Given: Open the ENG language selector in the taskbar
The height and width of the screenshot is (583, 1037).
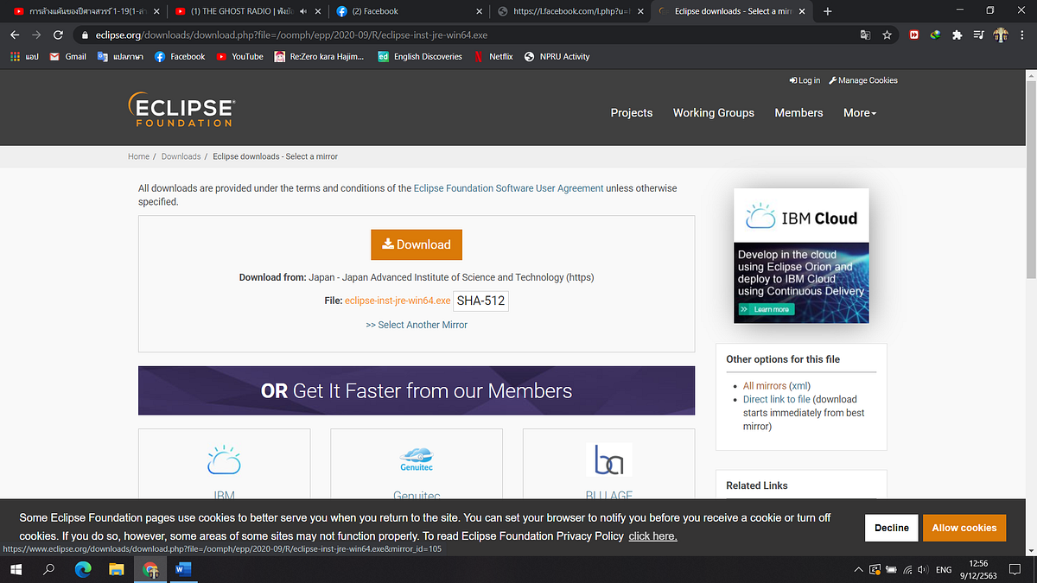Looking at the screenshot, I should click(x=943, y=569).
